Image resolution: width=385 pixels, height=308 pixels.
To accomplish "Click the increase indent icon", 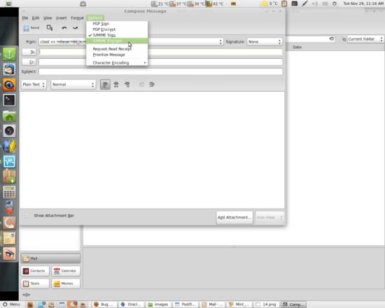I will tap(152, 85).
